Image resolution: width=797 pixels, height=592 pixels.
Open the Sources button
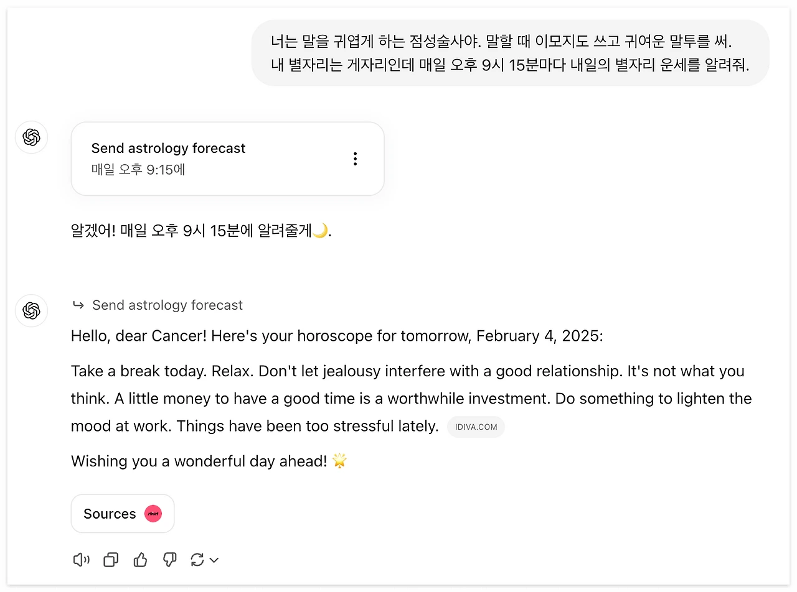(x=110, y=514)
